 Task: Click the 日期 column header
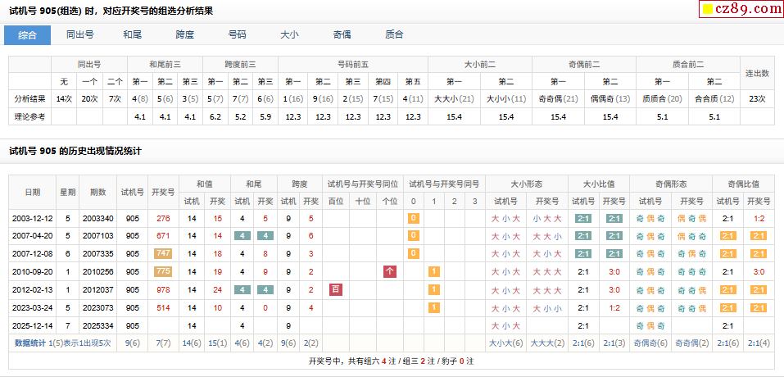coord(32,192)
